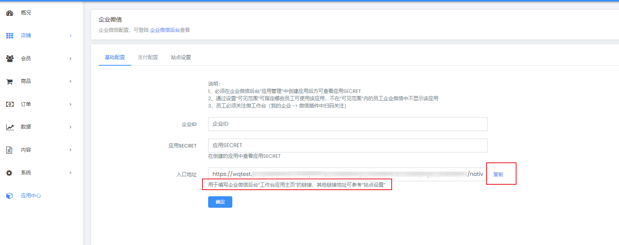Viewport: 619px width, 245px height.
Task: Click the 企业ID field label
Action: pyautogui.click(x=189, y=124)
